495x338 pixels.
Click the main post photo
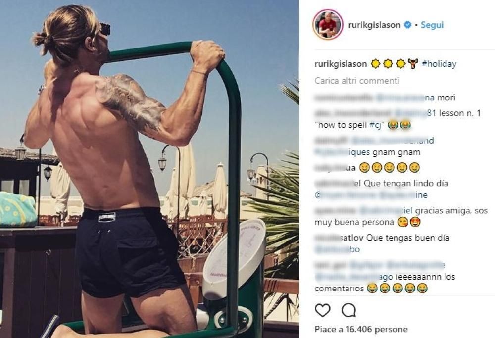tap(149, 169)
